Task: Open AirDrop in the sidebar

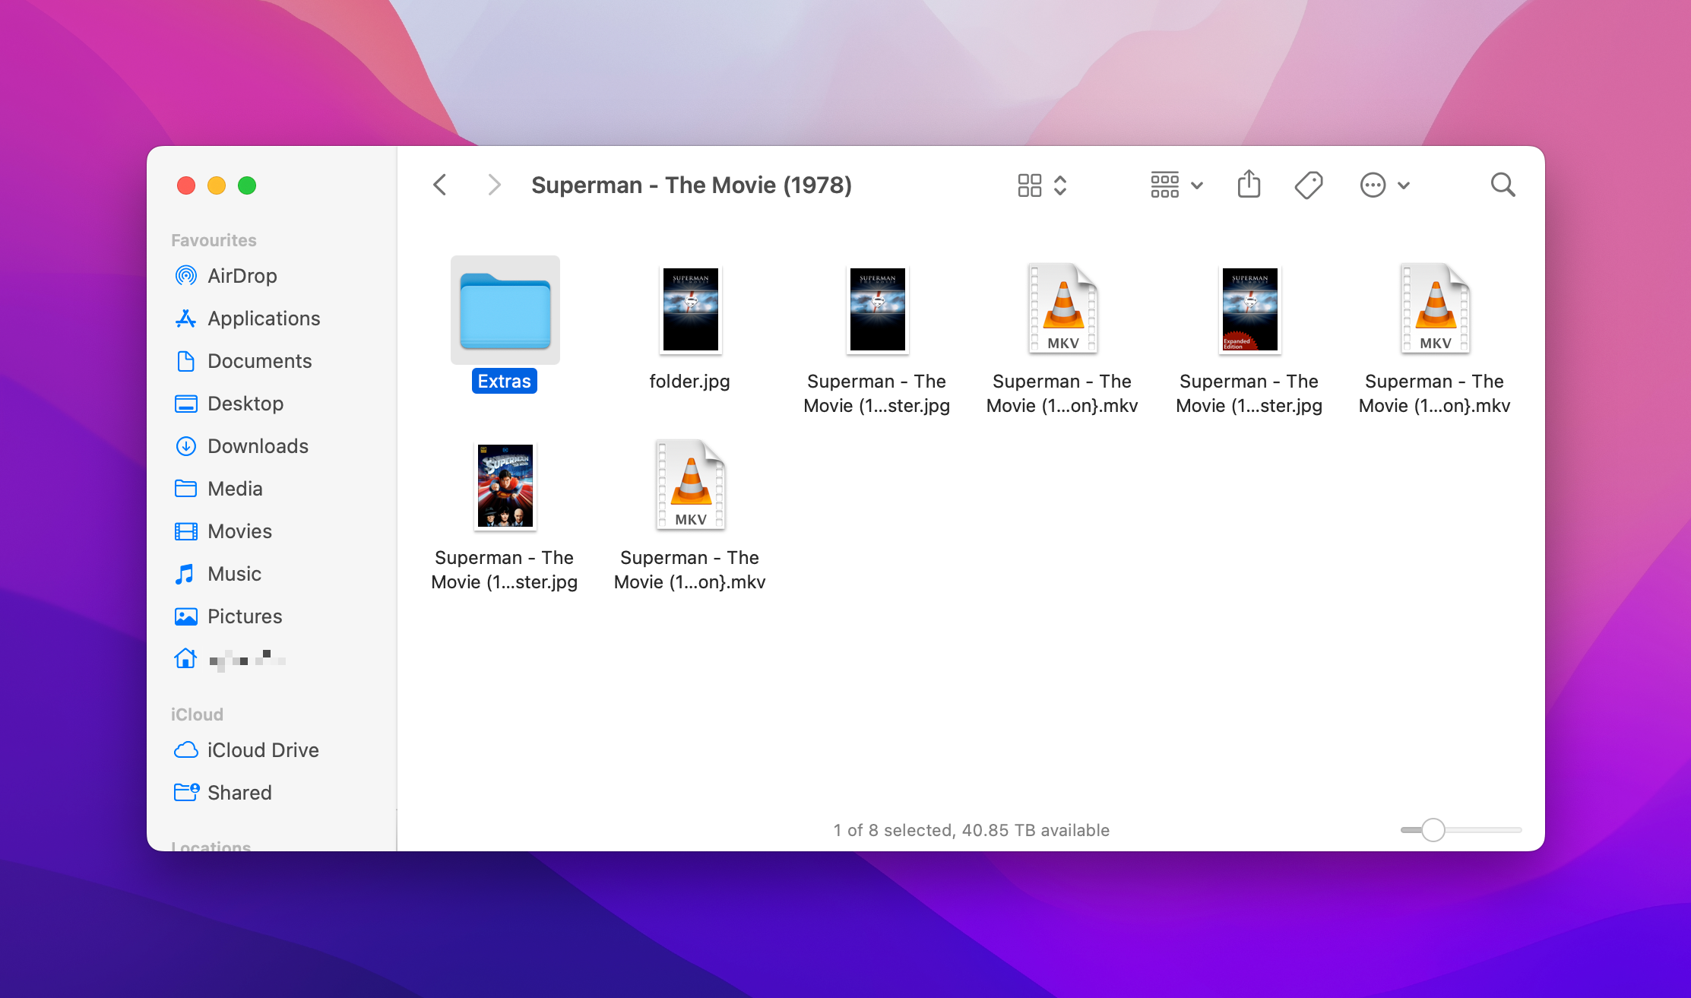Action: tap(242, 276)
